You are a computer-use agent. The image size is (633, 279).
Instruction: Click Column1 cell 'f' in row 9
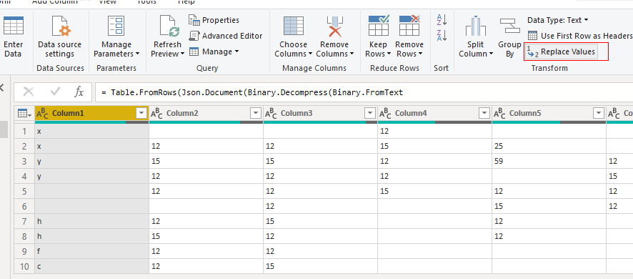pos(91,251)
